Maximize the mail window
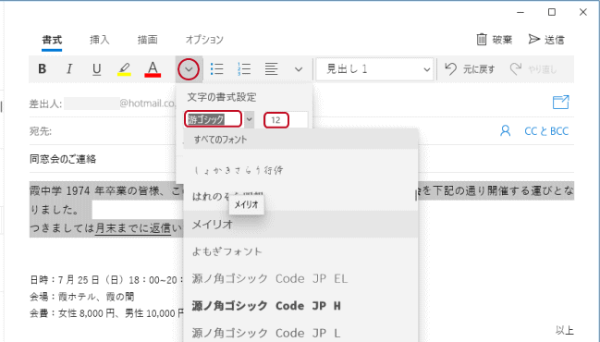This screenshot has height=342, width=600. tap(552, 12)
